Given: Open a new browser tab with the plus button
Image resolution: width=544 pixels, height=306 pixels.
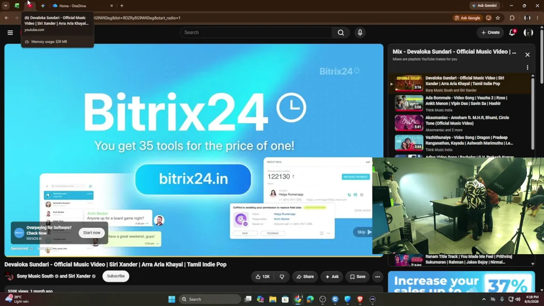Looking at the screenshot, I should tap(122, 6).
